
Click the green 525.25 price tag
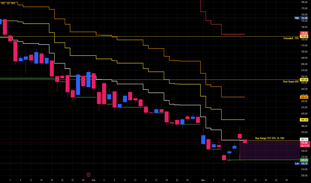304,160
